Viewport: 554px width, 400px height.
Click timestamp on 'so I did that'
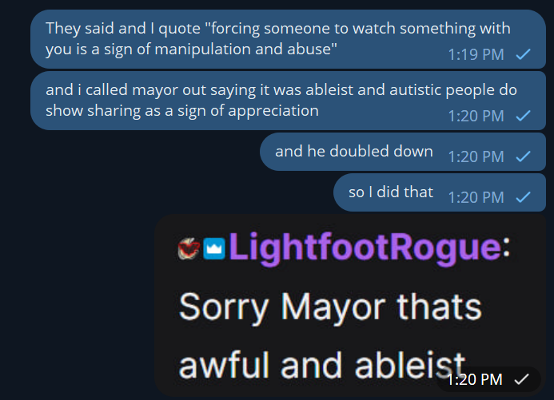476,197
